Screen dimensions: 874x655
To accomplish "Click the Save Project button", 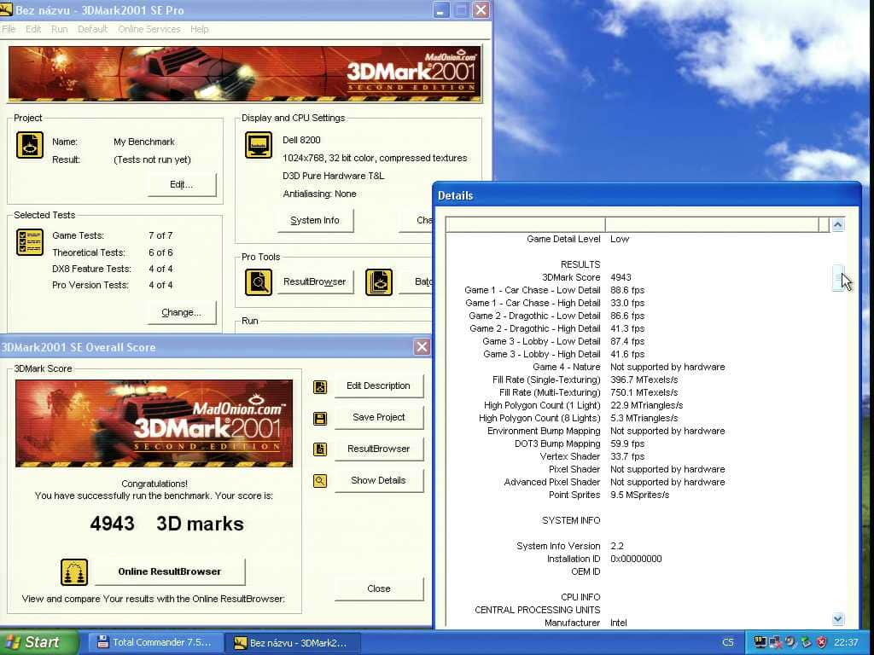I will (378, 417).
